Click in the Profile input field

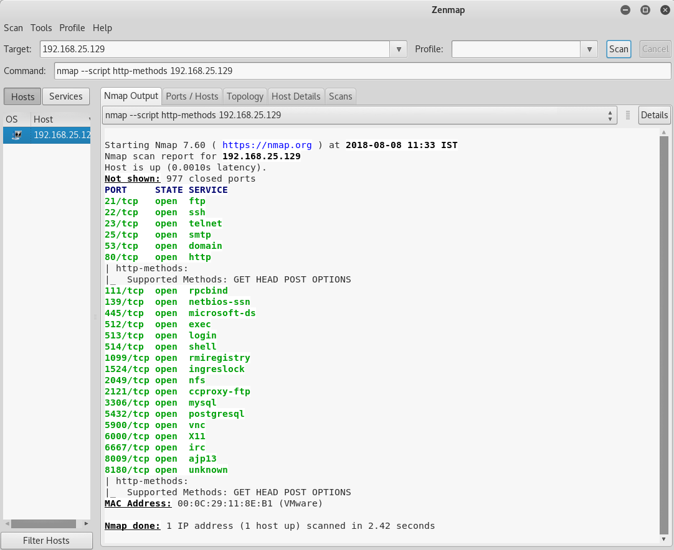tap(516, 49)
